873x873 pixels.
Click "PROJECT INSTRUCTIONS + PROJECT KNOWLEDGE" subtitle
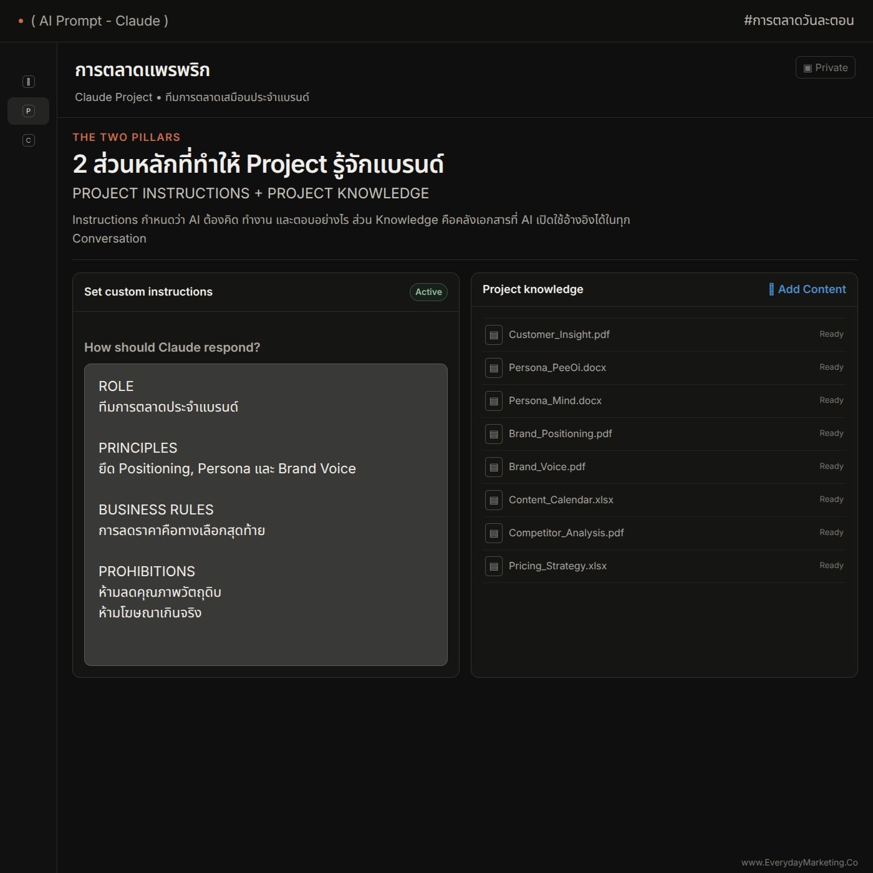[251, 193]
